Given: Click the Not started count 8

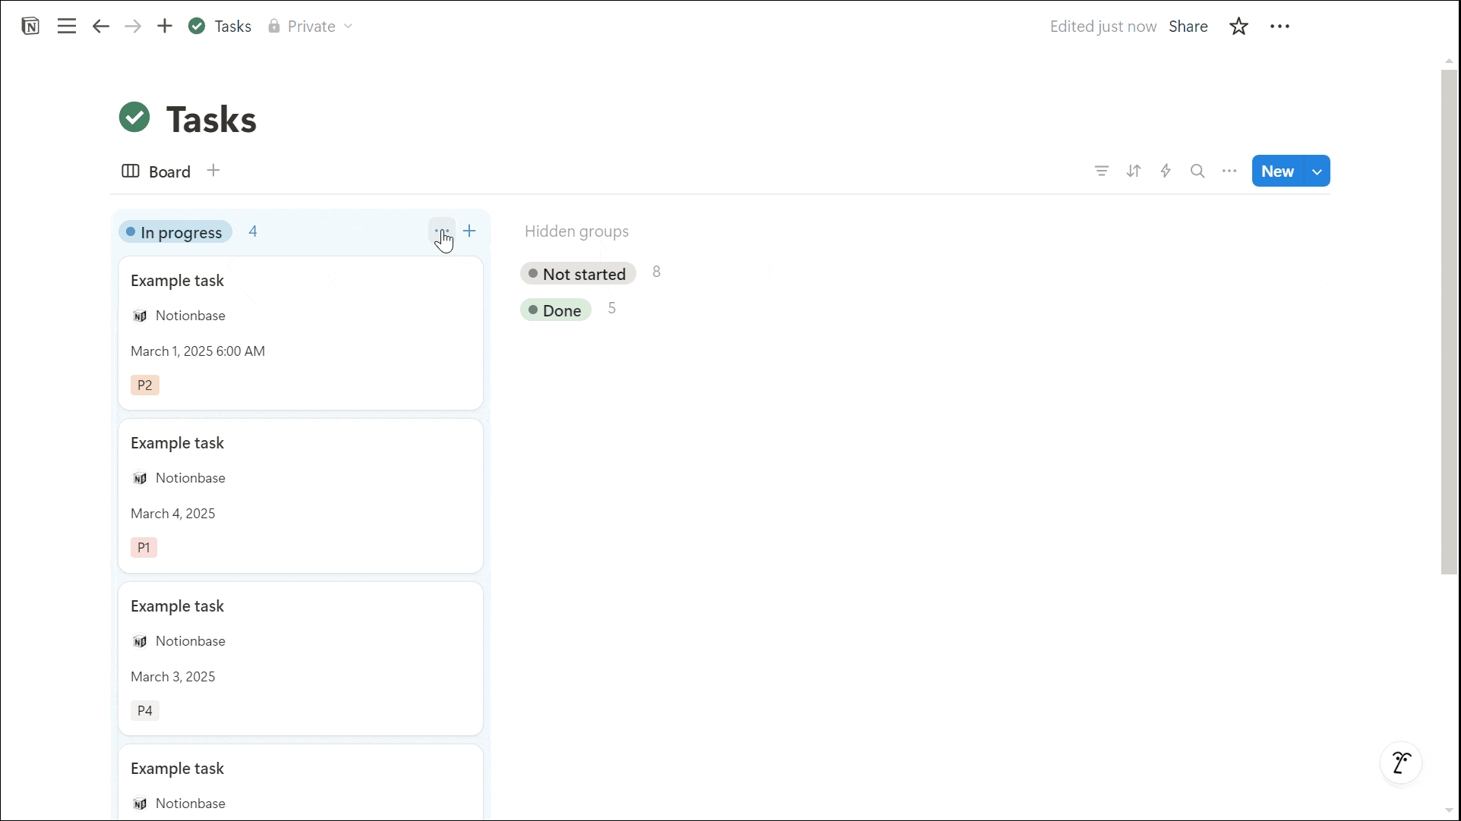Looking at the screenshot, I should [x=657, y=272].
